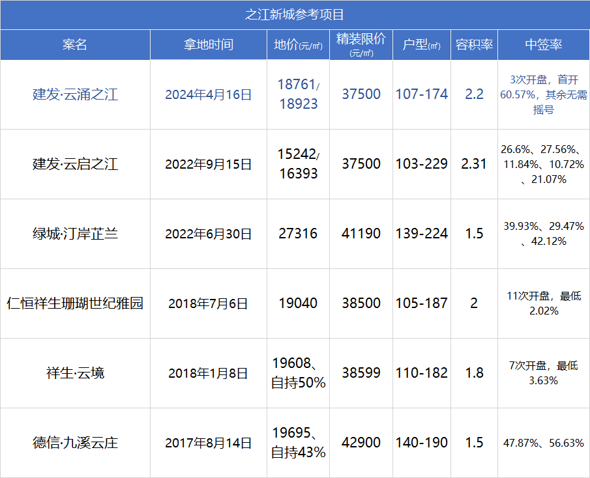Select the 中签率 column header
Screen dimensions: 590x478
pos(543,45)
